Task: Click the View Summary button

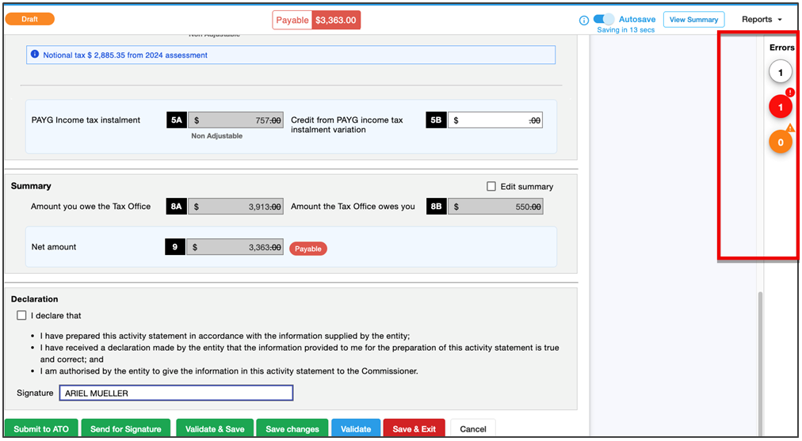Action: click(693, 20)
